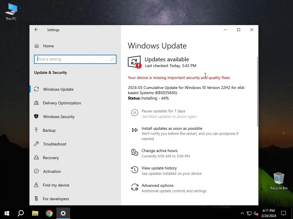This screenshot has height=219, width=293.
Task: Open File Explorer from the taskbar
Action: (x=35, y=213)
